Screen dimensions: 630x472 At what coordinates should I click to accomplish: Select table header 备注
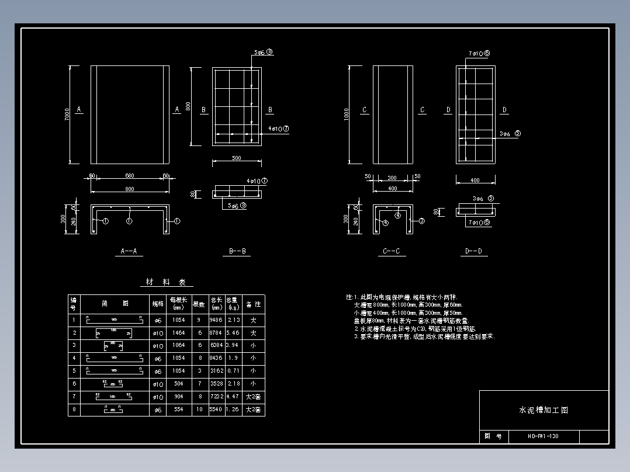click(254, 304)
